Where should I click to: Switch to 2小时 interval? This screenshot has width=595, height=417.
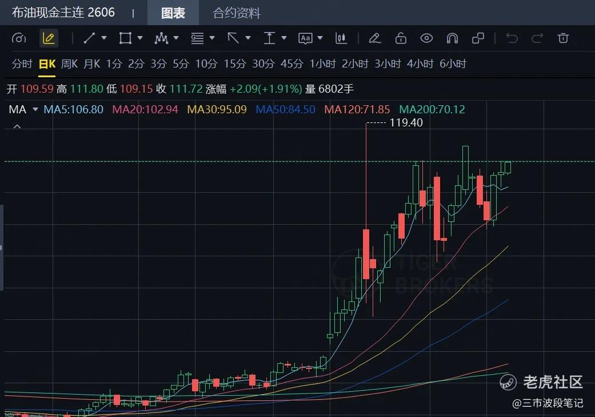[x=355, y=64]
